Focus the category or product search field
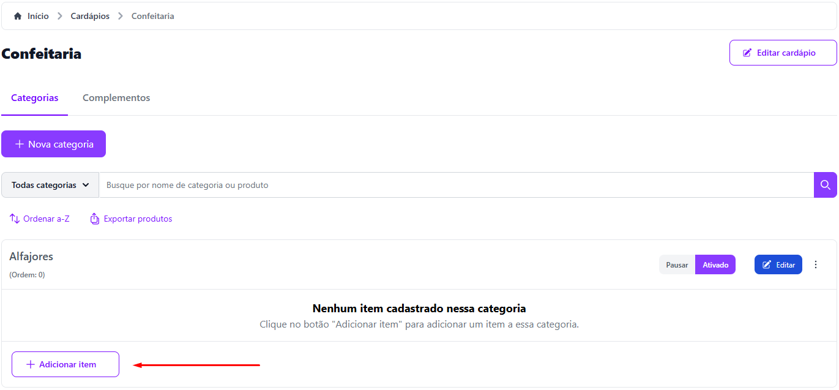This screenshot has height=390, width=839. [x=456, y=185]
